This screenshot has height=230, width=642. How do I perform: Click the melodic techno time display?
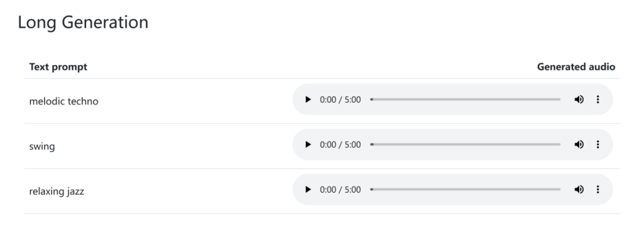[340, 100]
